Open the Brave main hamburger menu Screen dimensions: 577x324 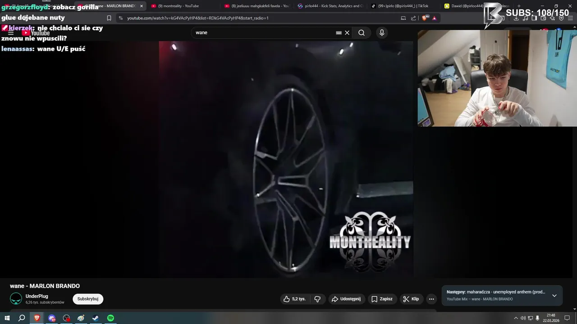(x=571, y=18)
